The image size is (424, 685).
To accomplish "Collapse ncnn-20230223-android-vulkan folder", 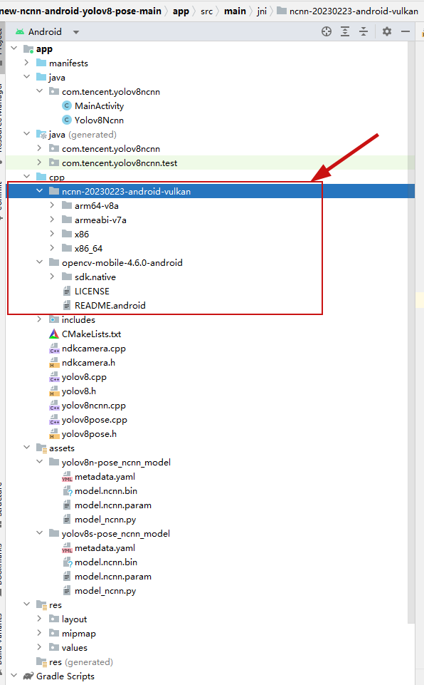I will [39, 191].
